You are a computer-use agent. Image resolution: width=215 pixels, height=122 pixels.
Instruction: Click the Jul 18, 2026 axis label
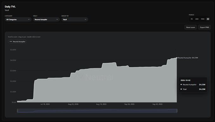(x=45, y=104)
